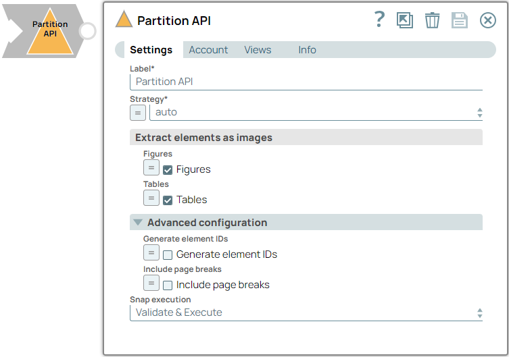Delete snap using trash icon
This screenshot has width=509, height=357.
click(432, 20)
